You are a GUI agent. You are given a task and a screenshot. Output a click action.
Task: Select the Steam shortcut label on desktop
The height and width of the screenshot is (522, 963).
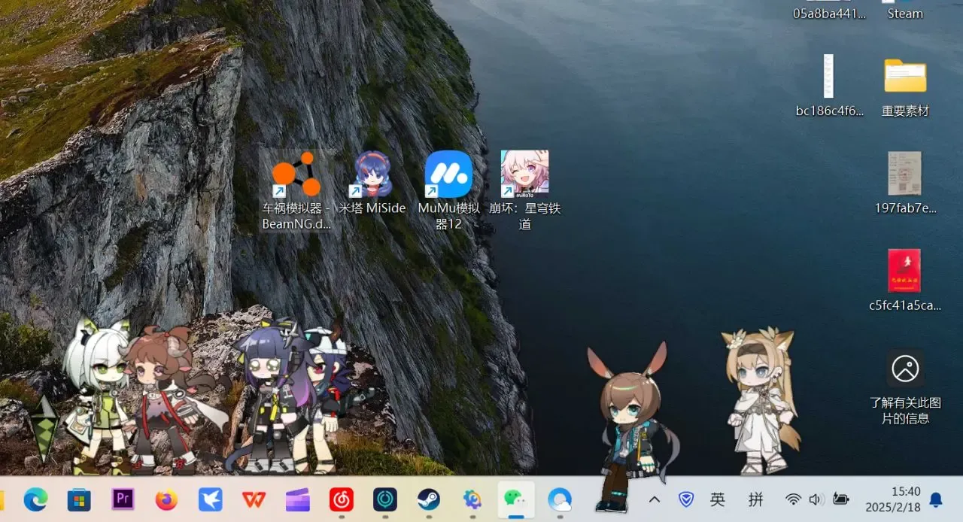pyautogui.click(x=905, y=14)
